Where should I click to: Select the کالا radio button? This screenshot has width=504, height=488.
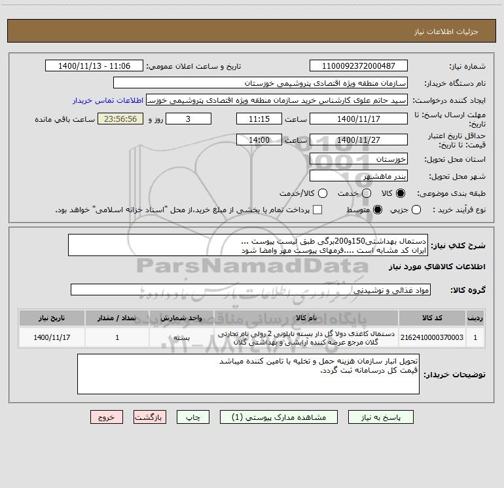coord(401,193)
